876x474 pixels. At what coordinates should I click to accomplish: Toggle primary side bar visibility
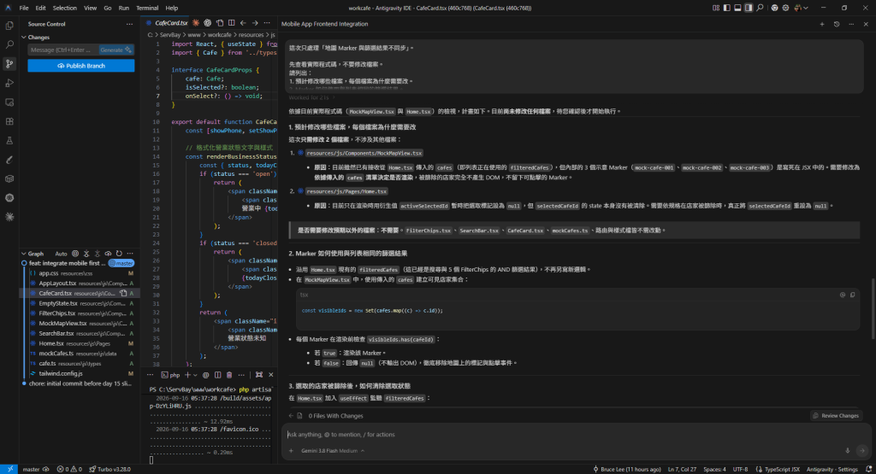coord(727,8)
